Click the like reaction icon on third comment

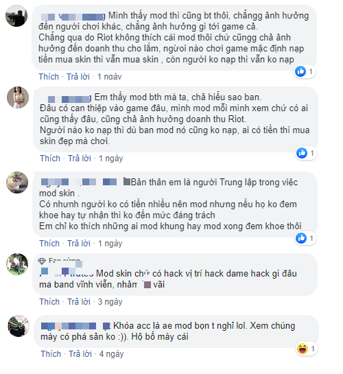[301, 238]
